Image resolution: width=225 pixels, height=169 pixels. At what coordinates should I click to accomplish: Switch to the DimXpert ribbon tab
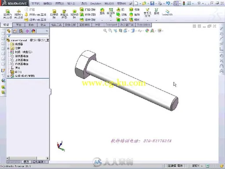point(112,25)
